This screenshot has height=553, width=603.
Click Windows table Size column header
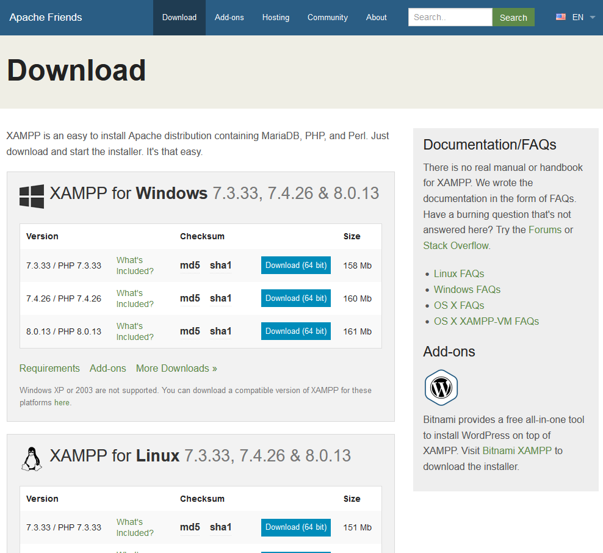tap(352, 236)
